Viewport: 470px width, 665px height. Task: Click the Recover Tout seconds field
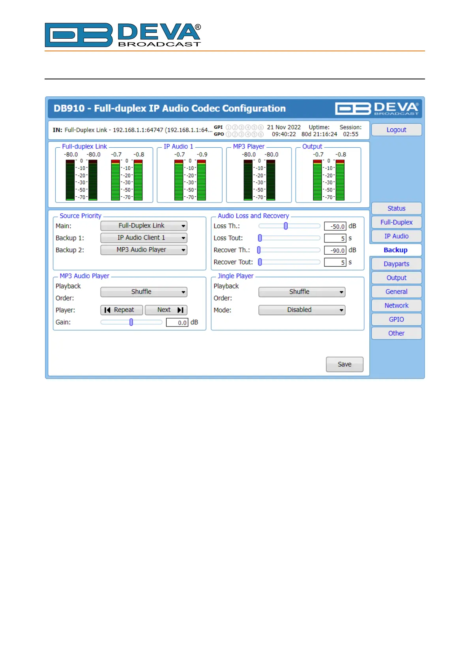(335, 262)
